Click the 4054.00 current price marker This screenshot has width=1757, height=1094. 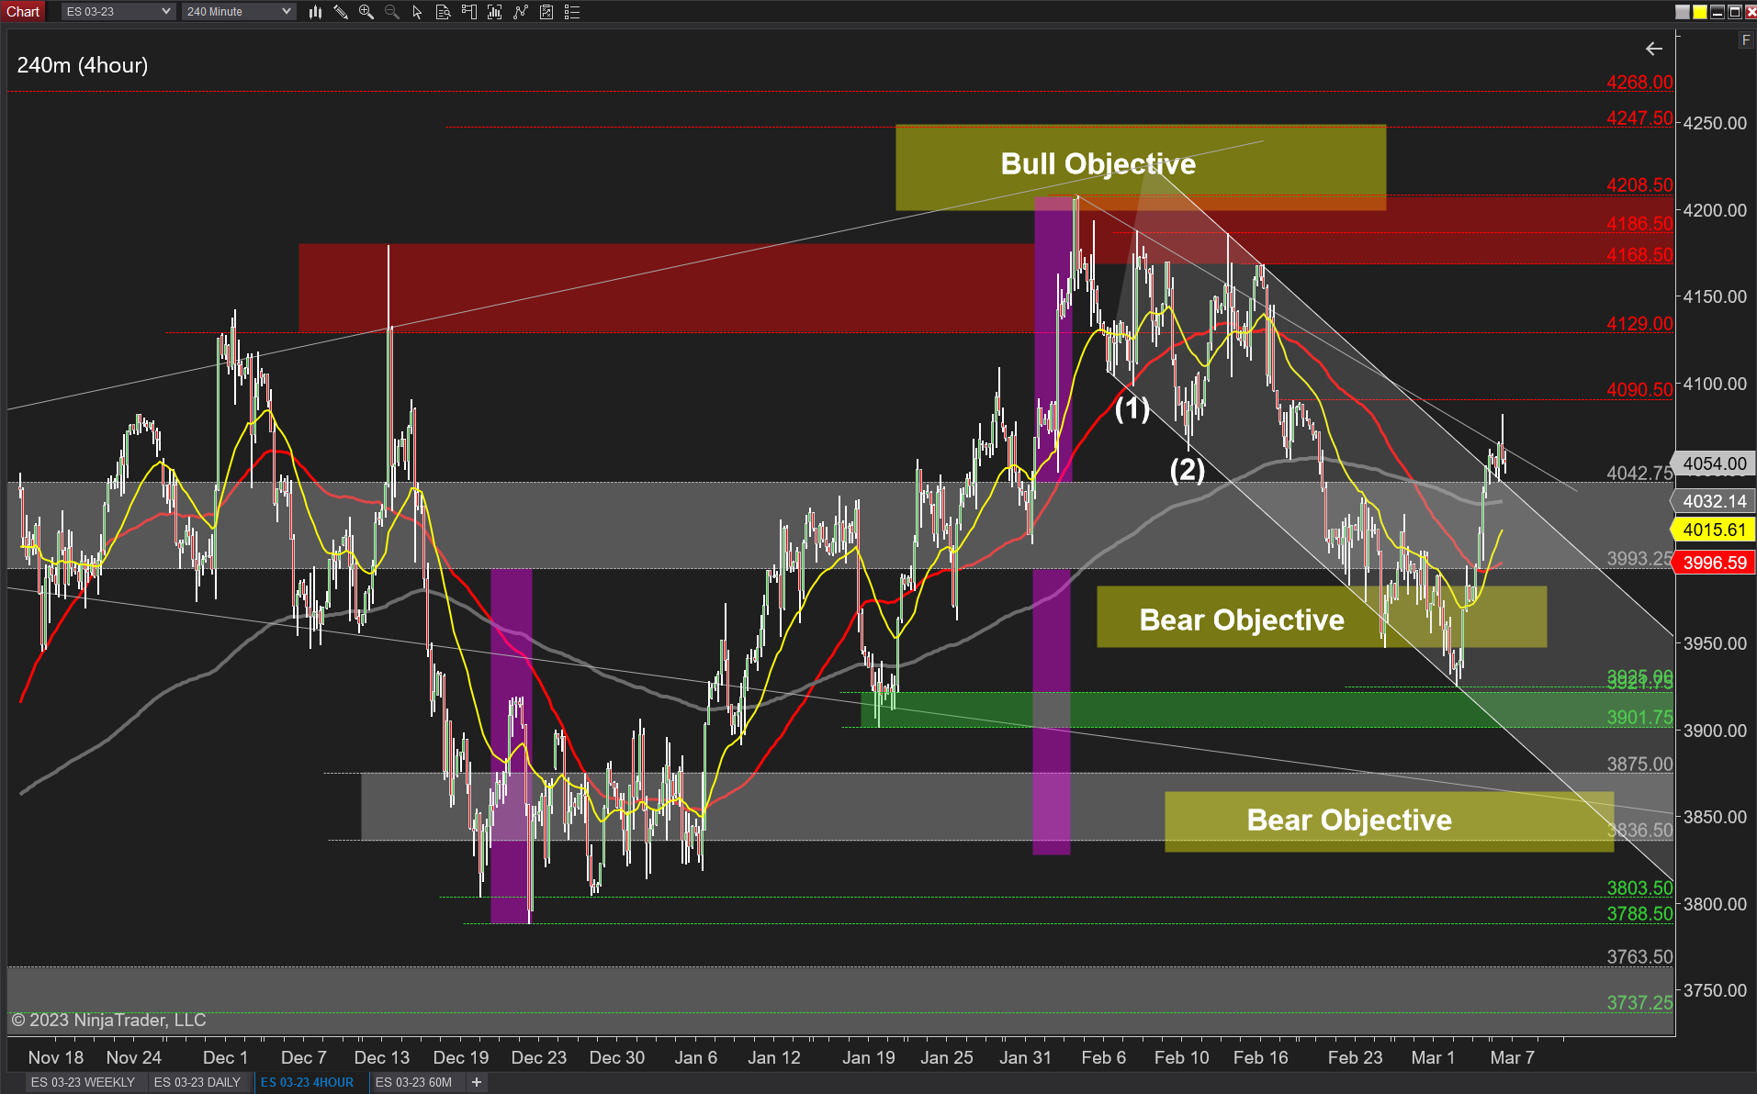[x=1714, y=463]
